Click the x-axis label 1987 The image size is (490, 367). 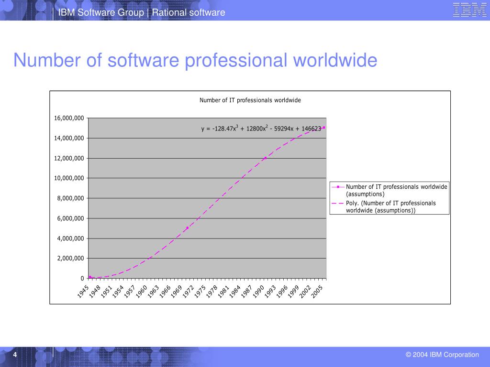coord(247,292)
